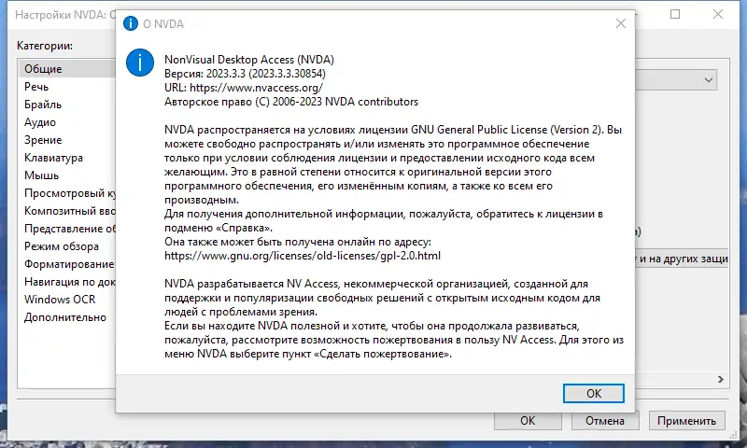This screenshot has height=448, width=747.
Task: Select the Речь category
Action: pos(66,87)
